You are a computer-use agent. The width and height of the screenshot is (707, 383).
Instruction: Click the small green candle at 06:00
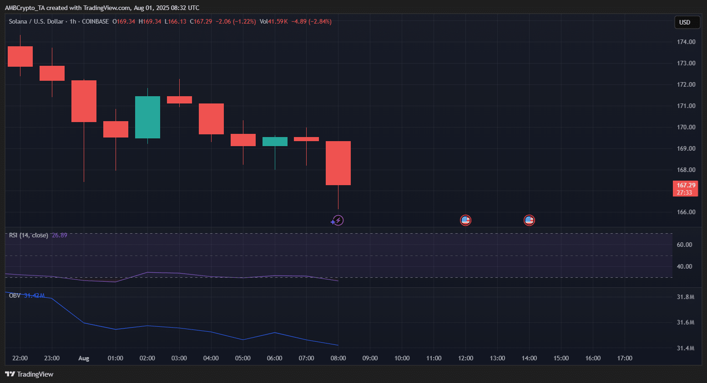(x=275, y=142)
